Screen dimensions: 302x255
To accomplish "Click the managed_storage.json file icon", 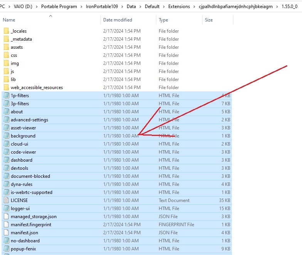I will pyautogui.click(x=6, y=217).
